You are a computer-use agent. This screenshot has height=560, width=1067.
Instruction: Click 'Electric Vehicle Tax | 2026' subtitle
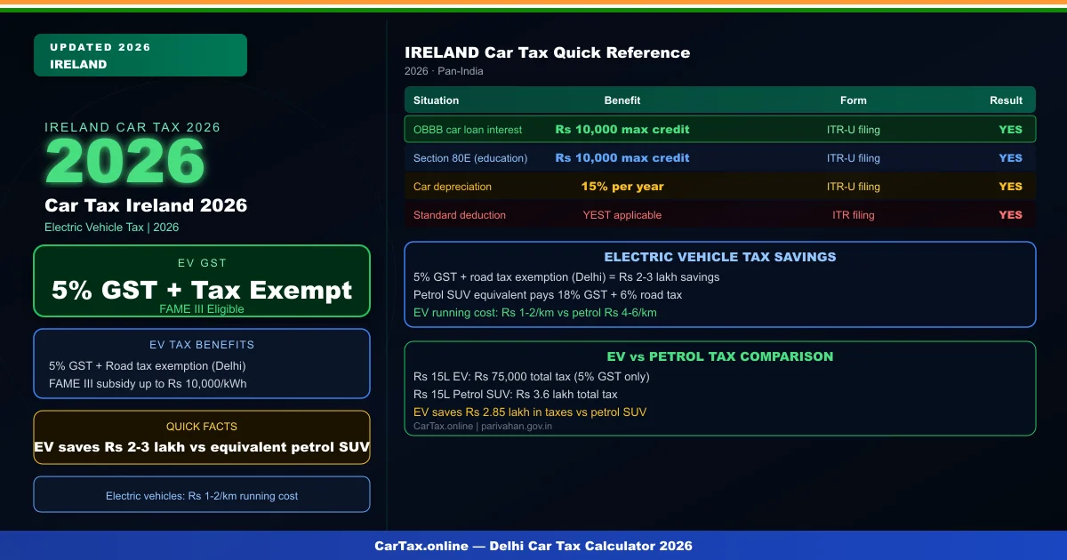tap(112, 228)
